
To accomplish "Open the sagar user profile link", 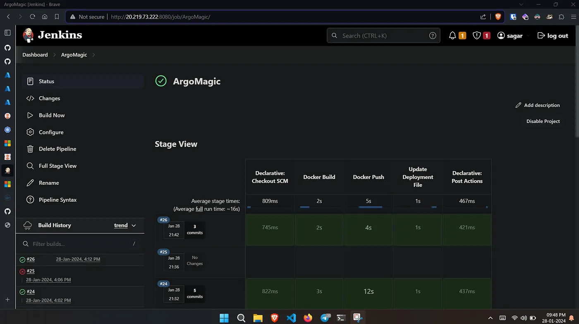I will pos(510,36).
